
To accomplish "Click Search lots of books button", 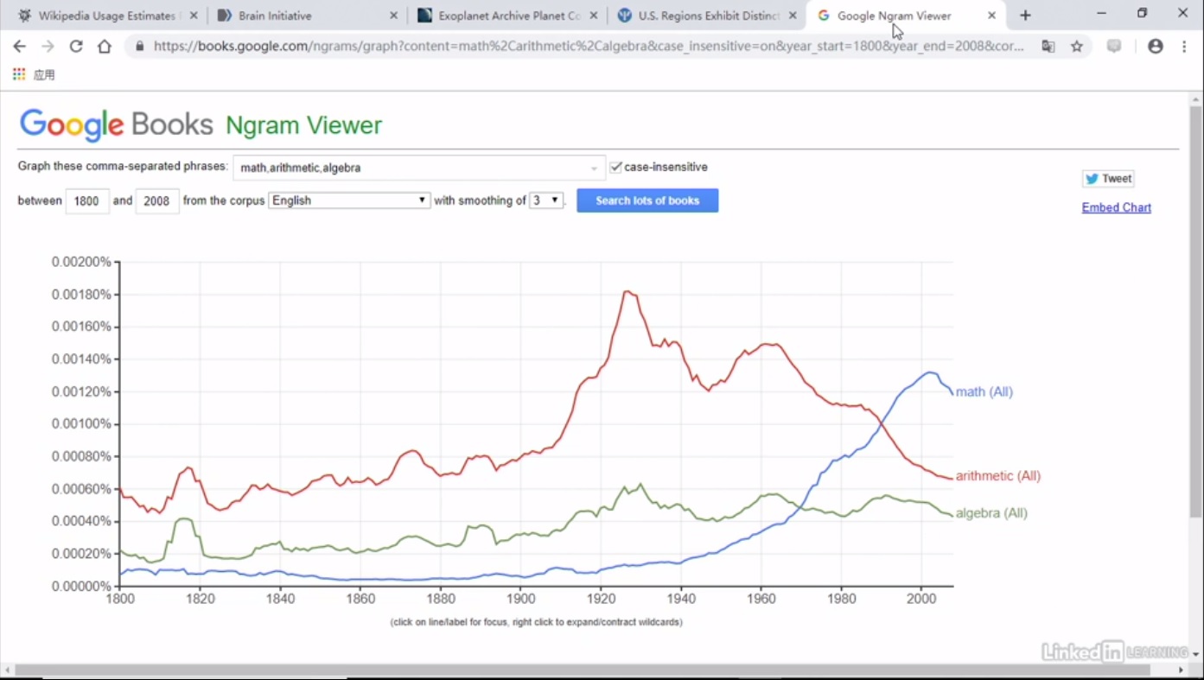I will coord(647,200).
